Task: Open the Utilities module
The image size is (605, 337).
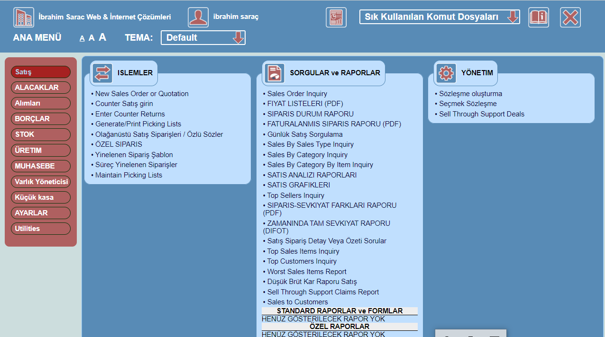Action: 41,229
